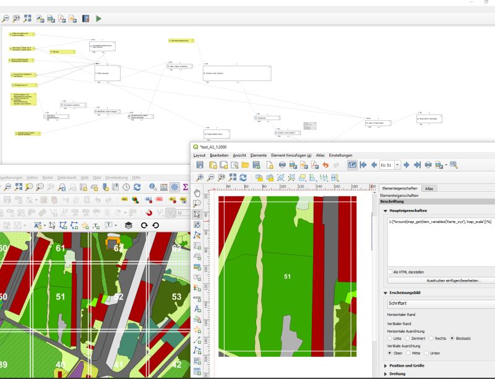Refresh the layout view
This screenshot has height=379, width=495.
pos(243,178)
